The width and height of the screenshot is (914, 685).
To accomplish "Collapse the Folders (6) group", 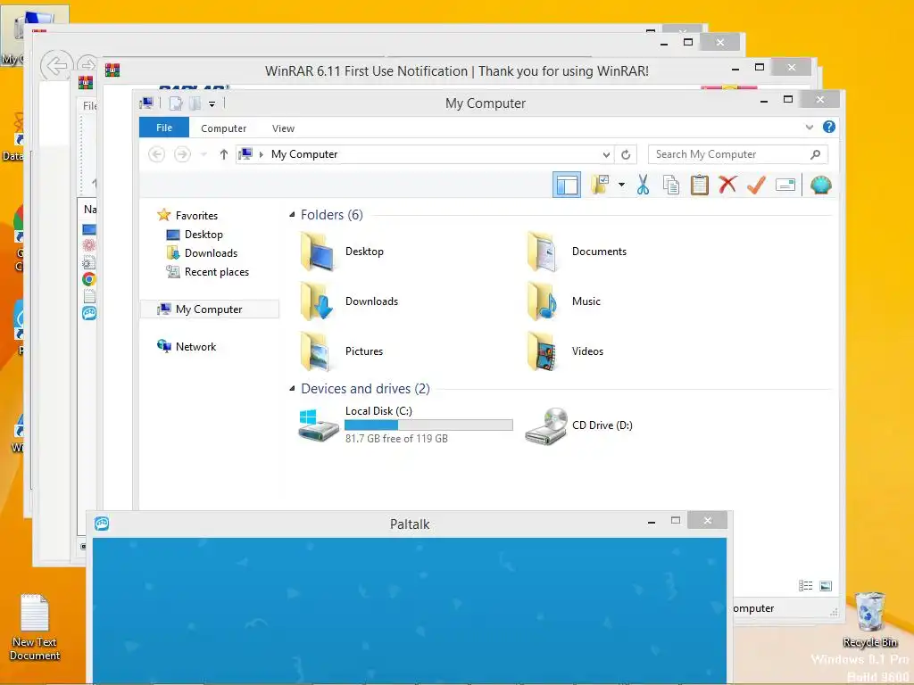I will (x=292, y=215).
